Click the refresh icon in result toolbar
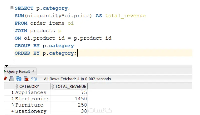The image size is (200, 115). [x=19, y=79]
